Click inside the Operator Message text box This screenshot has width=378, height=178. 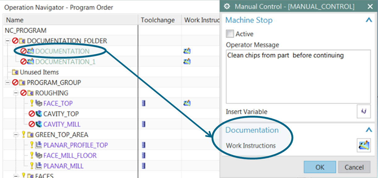298,77
